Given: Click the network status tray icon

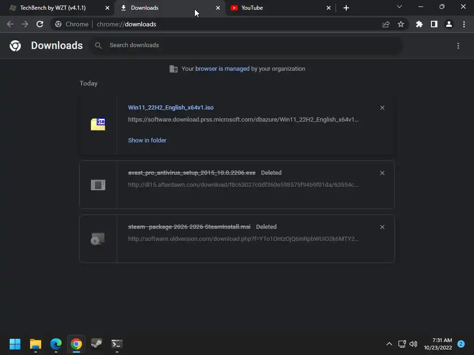Looking at the screenshot, I should coord(402,344).
